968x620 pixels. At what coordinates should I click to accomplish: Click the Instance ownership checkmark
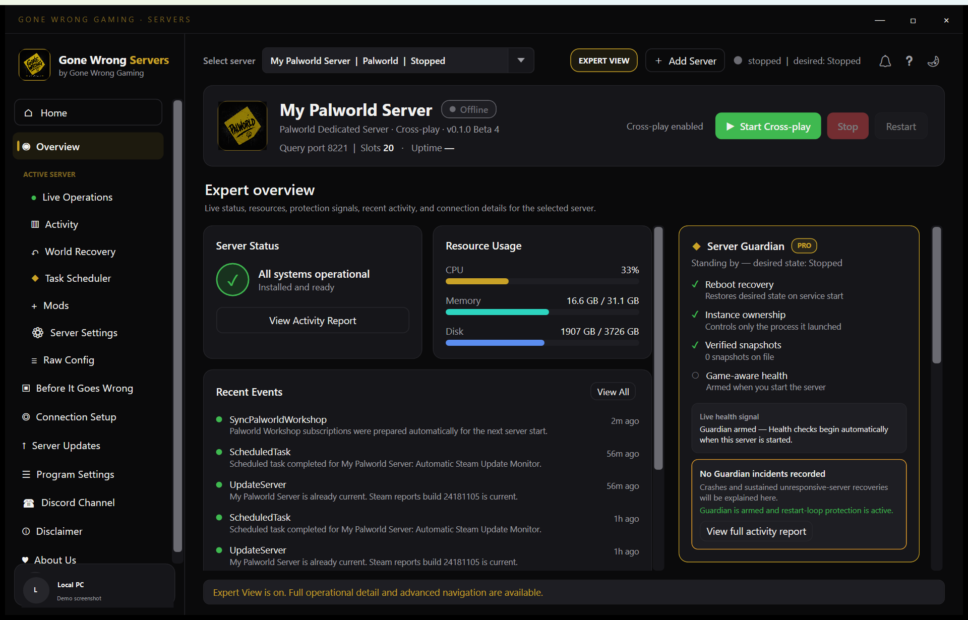[695, 315]
